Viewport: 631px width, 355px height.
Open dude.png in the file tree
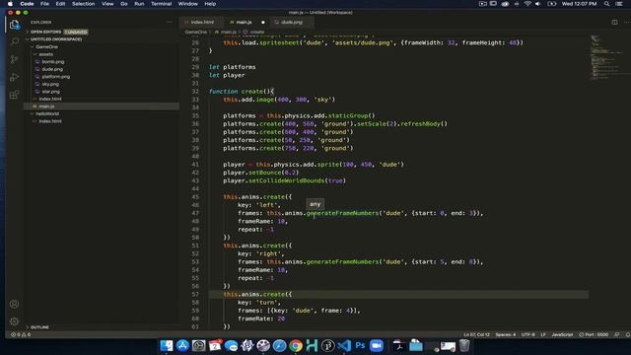(x=52, y=69)
